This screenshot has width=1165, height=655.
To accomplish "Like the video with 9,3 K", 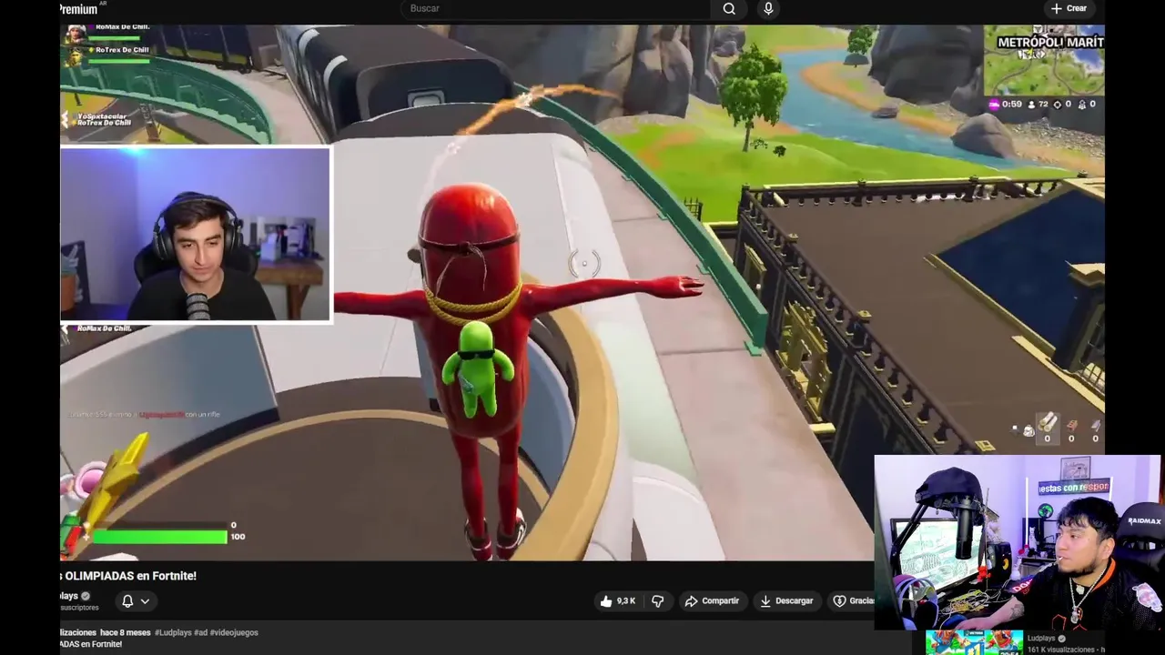I will [616, 600].
